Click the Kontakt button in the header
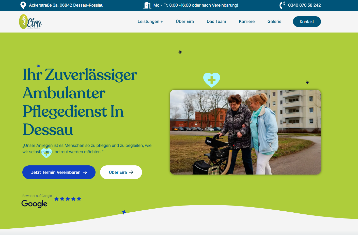 coord(307,22)
